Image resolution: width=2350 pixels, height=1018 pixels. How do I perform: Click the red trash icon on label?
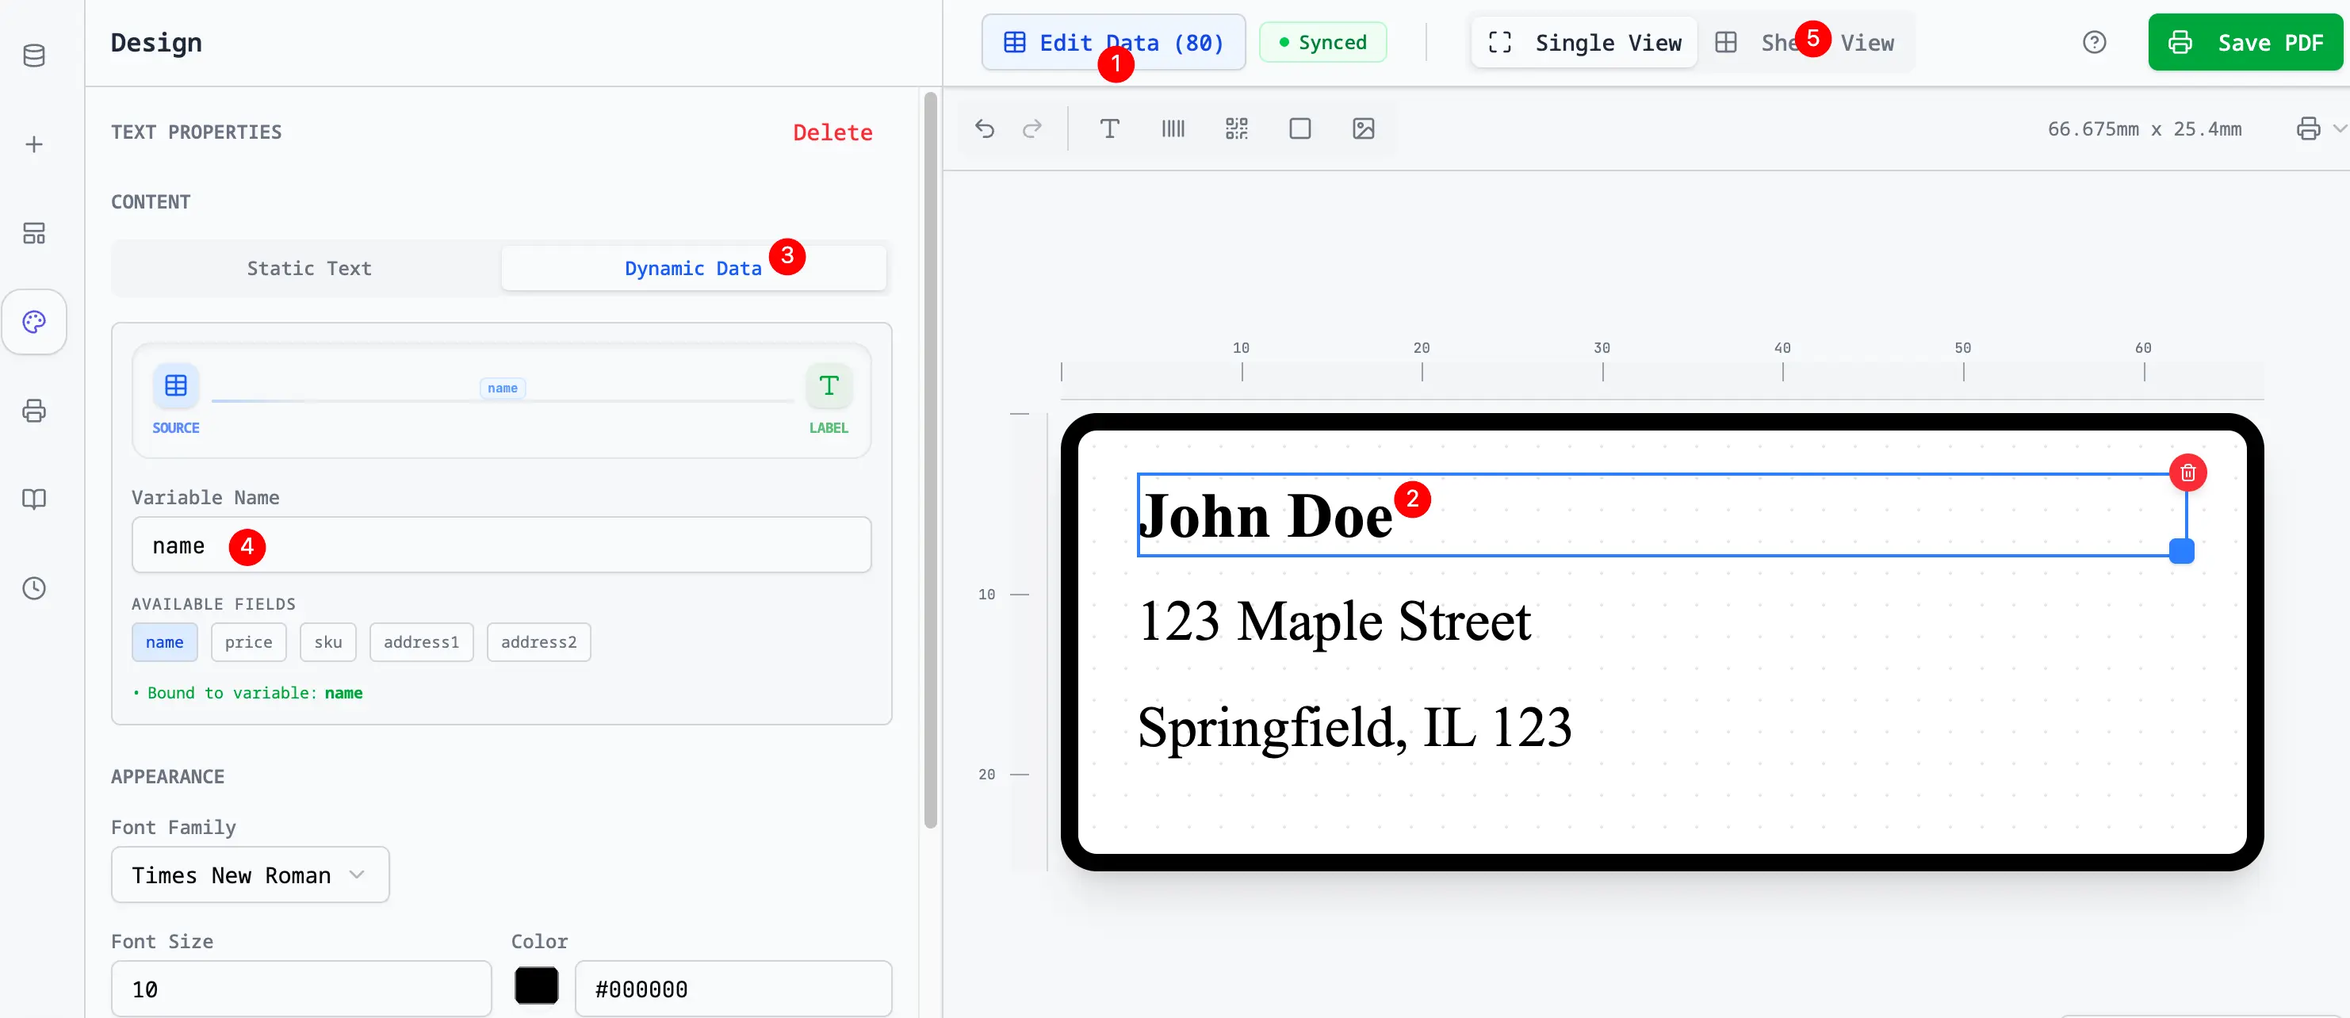(2187, 473)
